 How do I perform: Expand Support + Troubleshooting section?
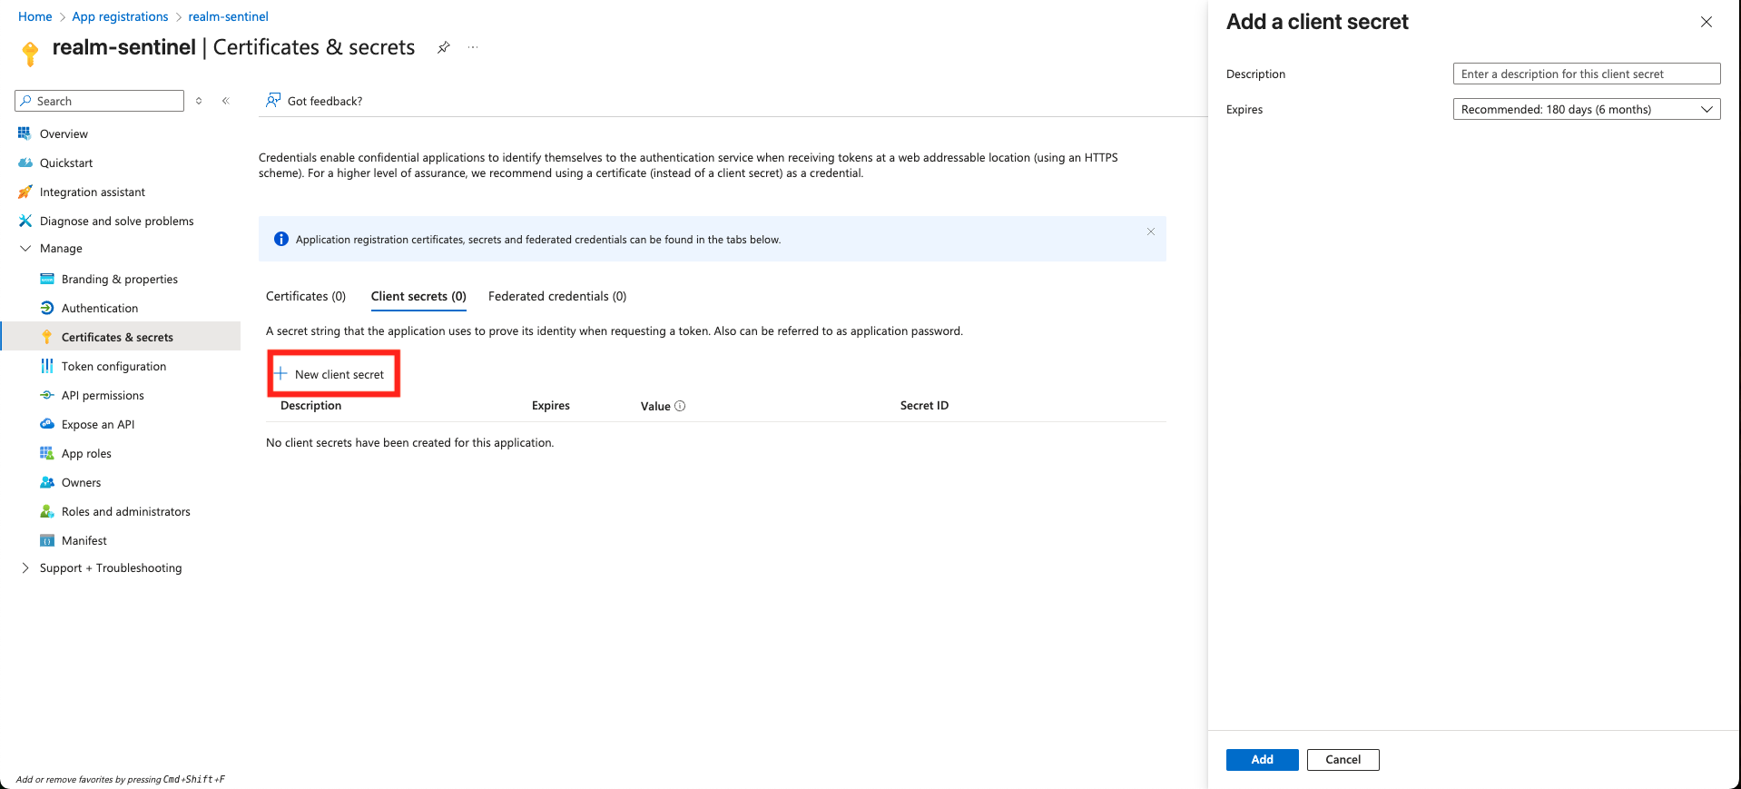[25, 567]
